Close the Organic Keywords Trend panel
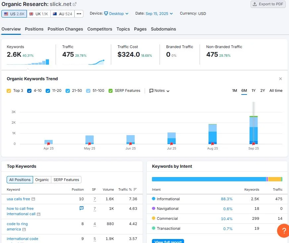This screenshot has width=289, height=243. [x=280, y=79]
